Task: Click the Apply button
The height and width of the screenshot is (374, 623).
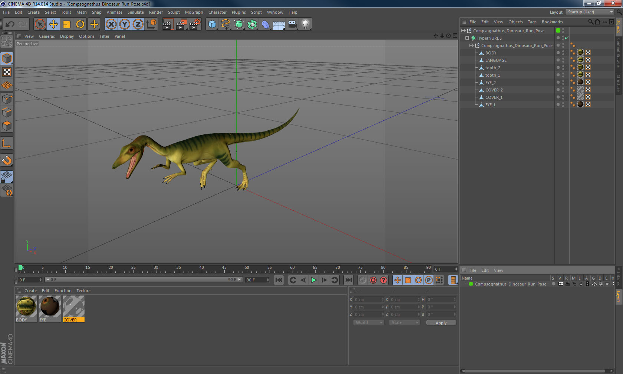Action: [441, 323]
